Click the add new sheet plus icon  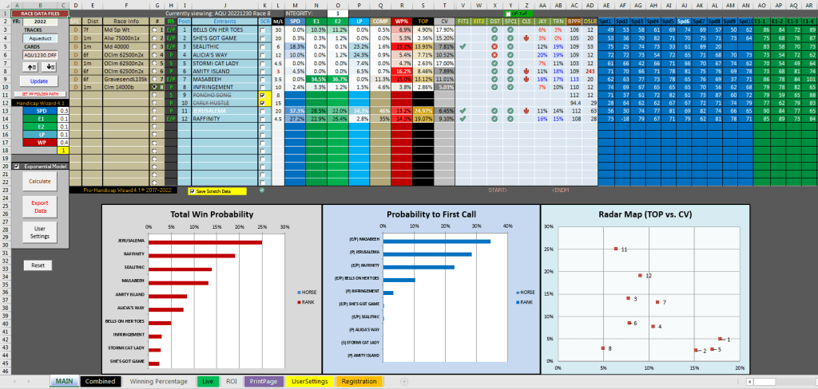[x=404, y=382]
